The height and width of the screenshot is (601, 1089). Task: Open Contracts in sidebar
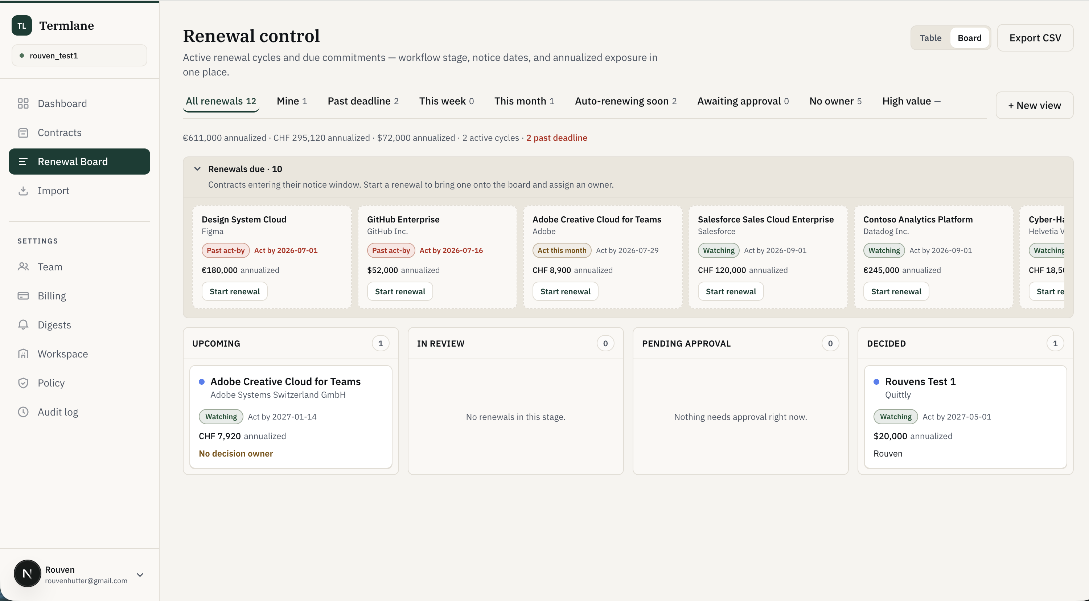(79, 133)
